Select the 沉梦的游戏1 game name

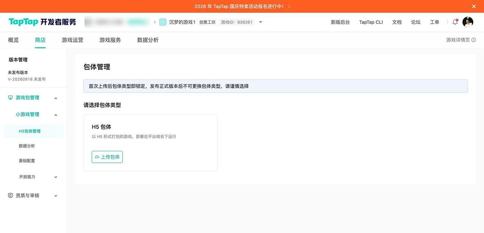pos(182,22)
